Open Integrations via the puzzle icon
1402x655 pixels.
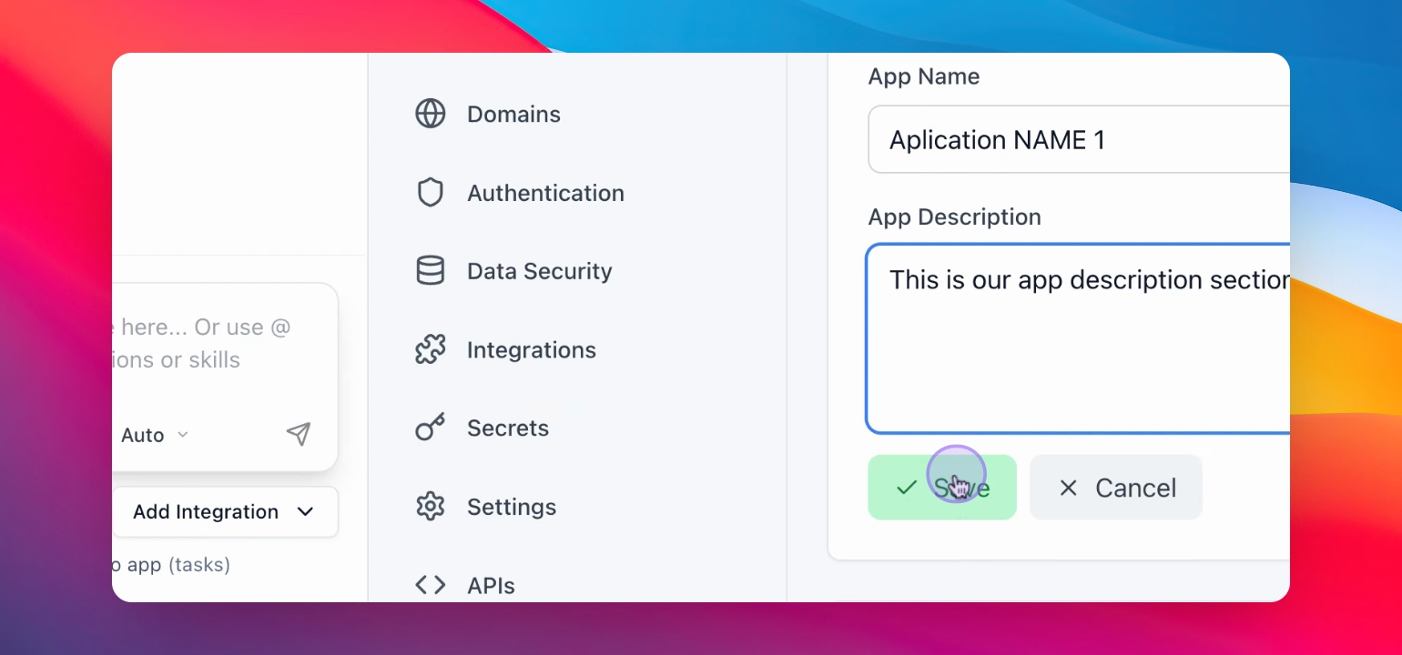pos(430,350)
